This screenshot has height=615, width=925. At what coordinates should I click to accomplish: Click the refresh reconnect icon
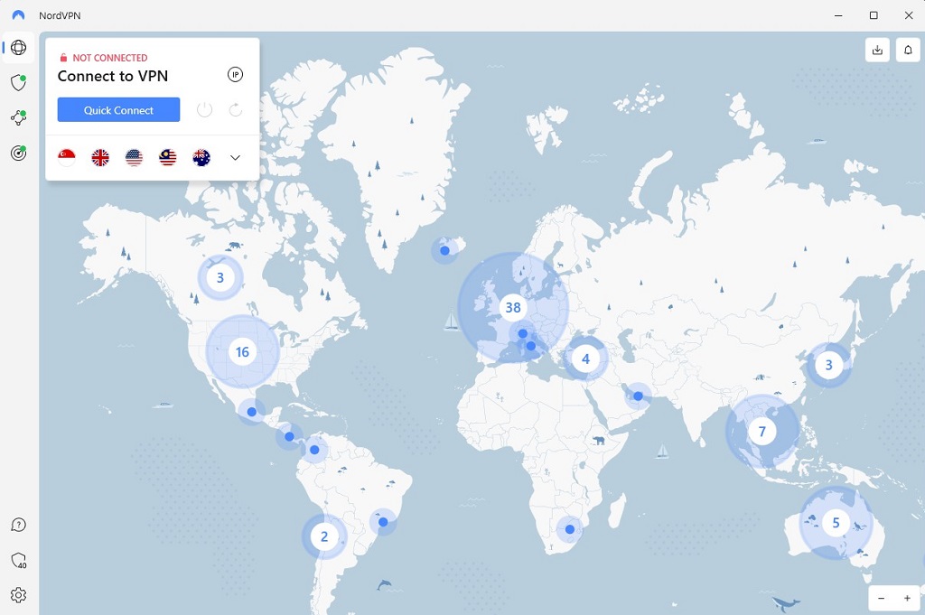(236, 109)
